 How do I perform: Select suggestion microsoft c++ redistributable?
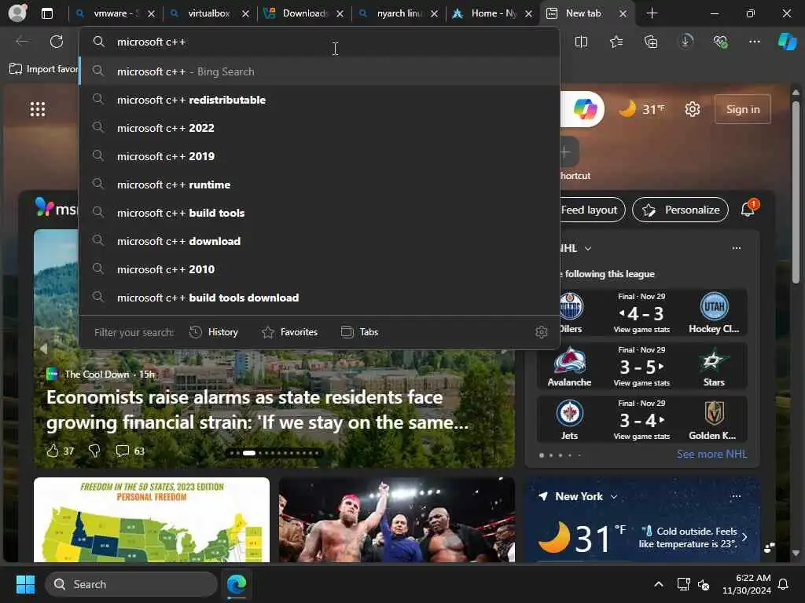coord(319,100)
